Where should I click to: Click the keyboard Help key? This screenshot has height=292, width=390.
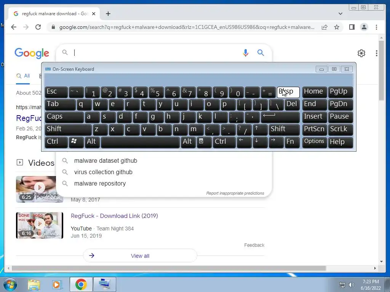pos(340,142)
